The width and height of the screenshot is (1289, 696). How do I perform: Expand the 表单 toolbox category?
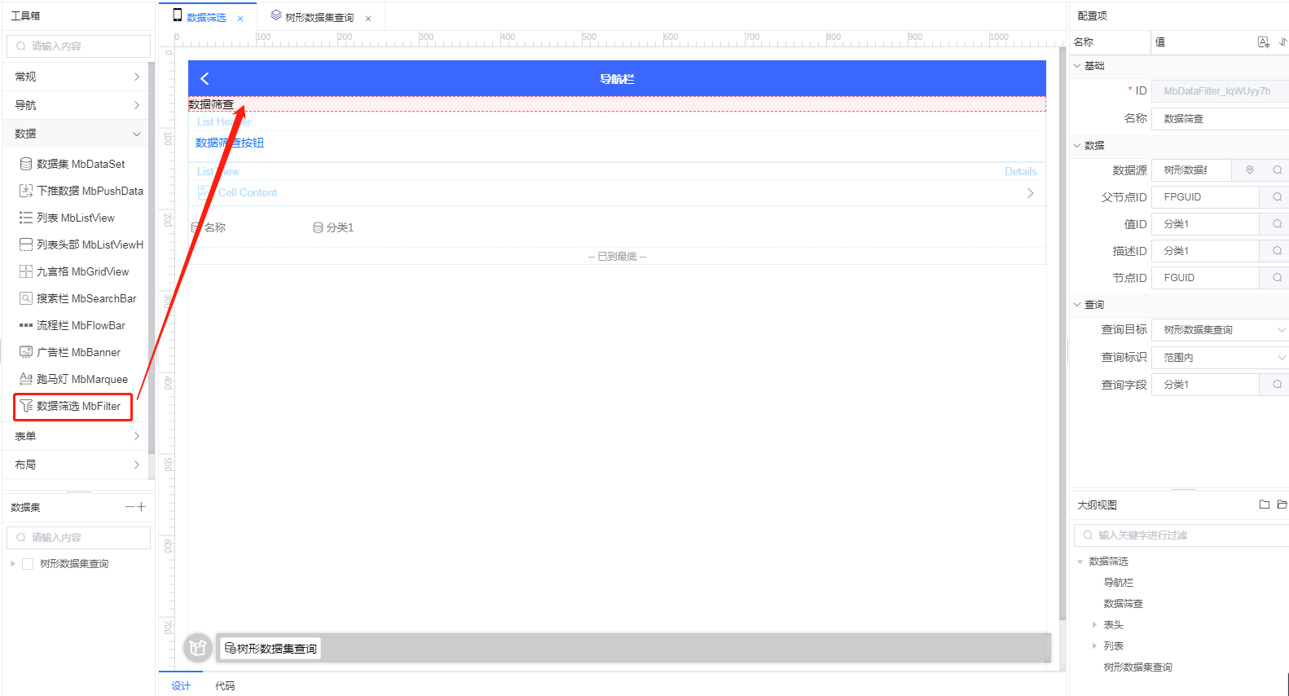click(77, 436)
